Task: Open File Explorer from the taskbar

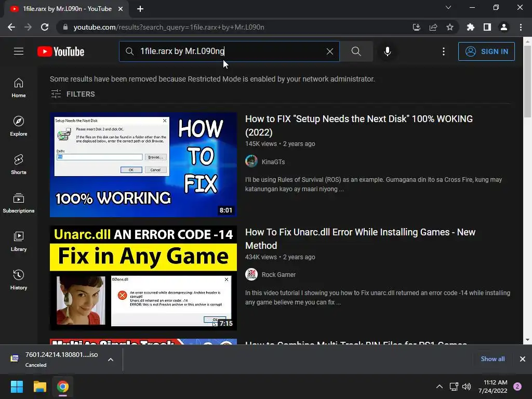Action: point(39,387)
